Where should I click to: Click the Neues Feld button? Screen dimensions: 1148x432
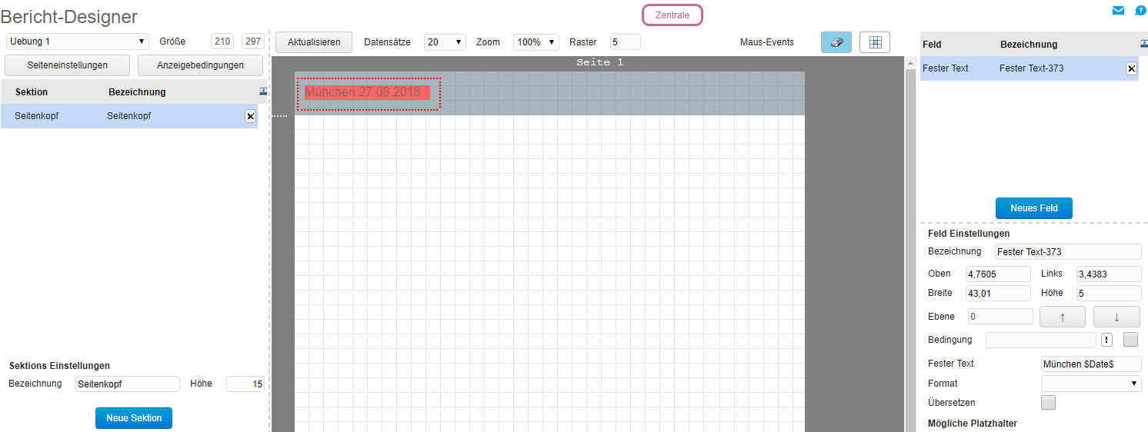[1034, 208]
